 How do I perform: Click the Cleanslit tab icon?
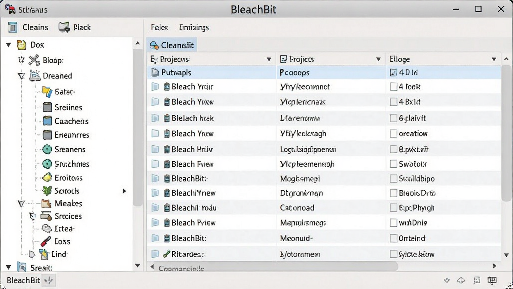(154, 45)
